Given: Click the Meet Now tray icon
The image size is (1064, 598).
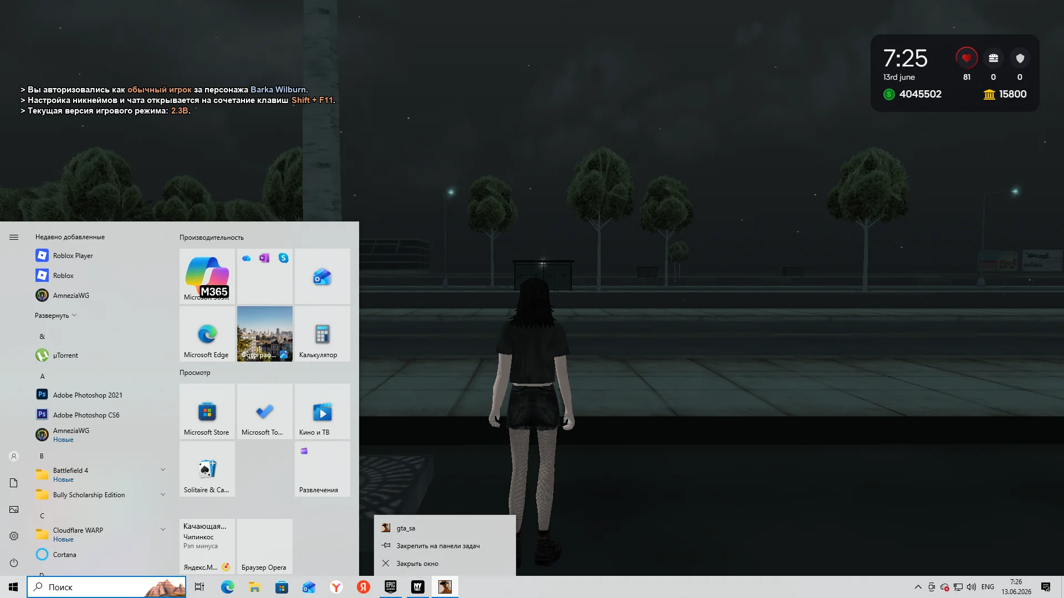Looking at the screenshot, I should pyautogui.click(x=932, y=587).
